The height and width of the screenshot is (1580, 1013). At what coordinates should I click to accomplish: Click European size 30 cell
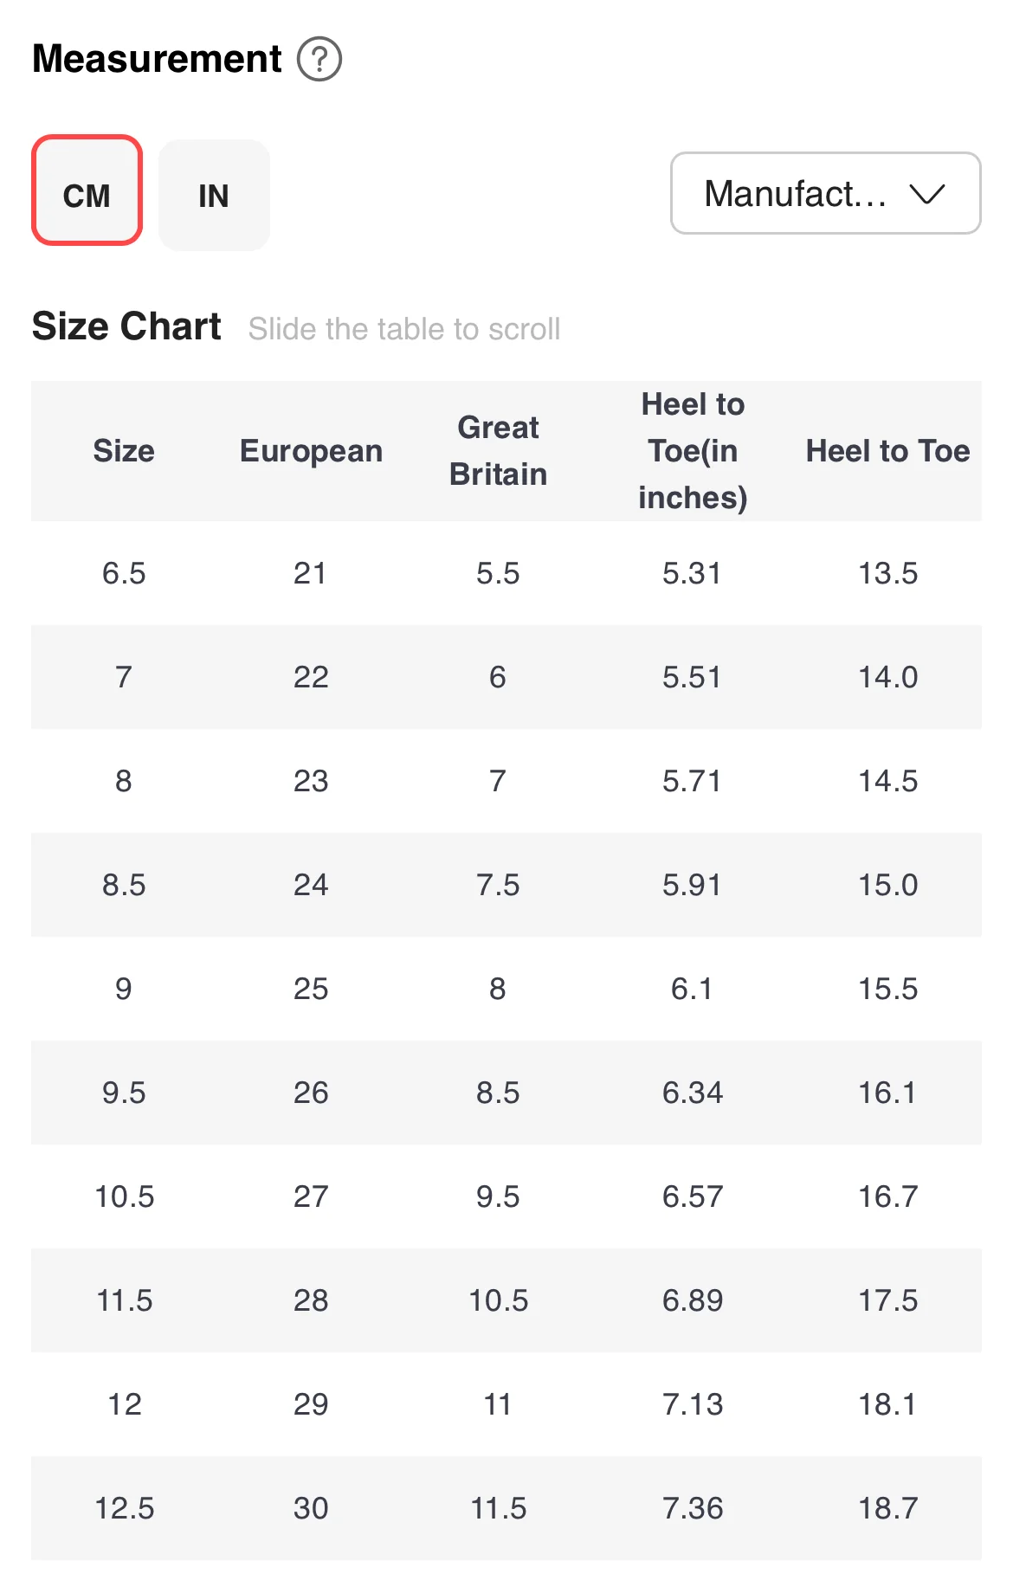pyautogui.click(x=311, y=1508)
